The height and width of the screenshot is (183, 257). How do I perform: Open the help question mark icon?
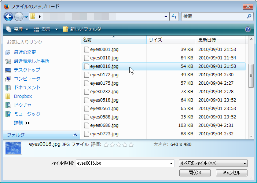[248, 29]
